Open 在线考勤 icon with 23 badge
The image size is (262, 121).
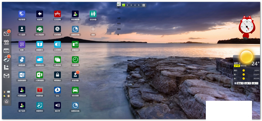(x=75, y=75)
